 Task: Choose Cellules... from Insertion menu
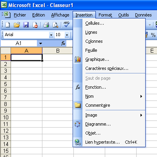109,23
